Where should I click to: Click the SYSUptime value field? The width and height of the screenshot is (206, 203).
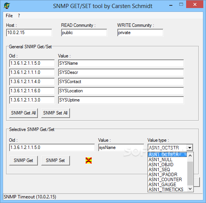[121, 100]
